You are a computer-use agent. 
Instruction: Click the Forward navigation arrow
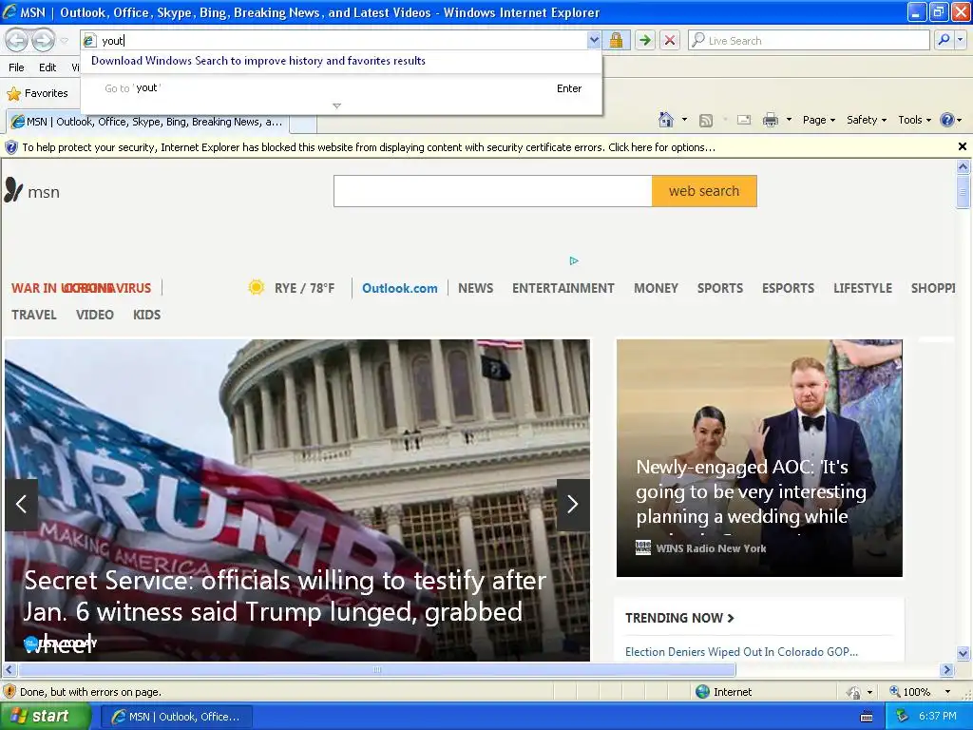point(43,40)
